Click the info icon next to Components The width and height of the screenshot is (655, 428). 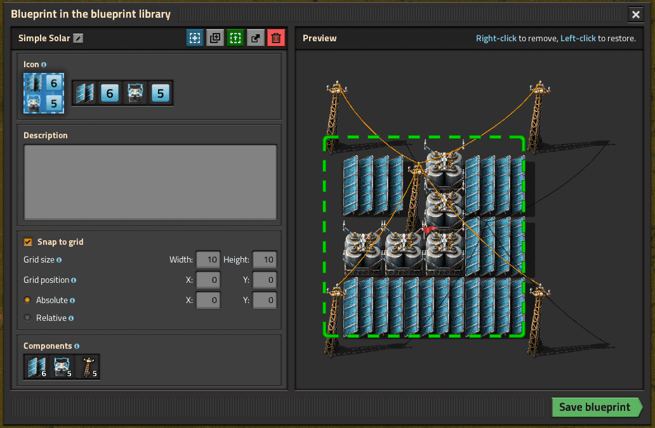point(77,346)
